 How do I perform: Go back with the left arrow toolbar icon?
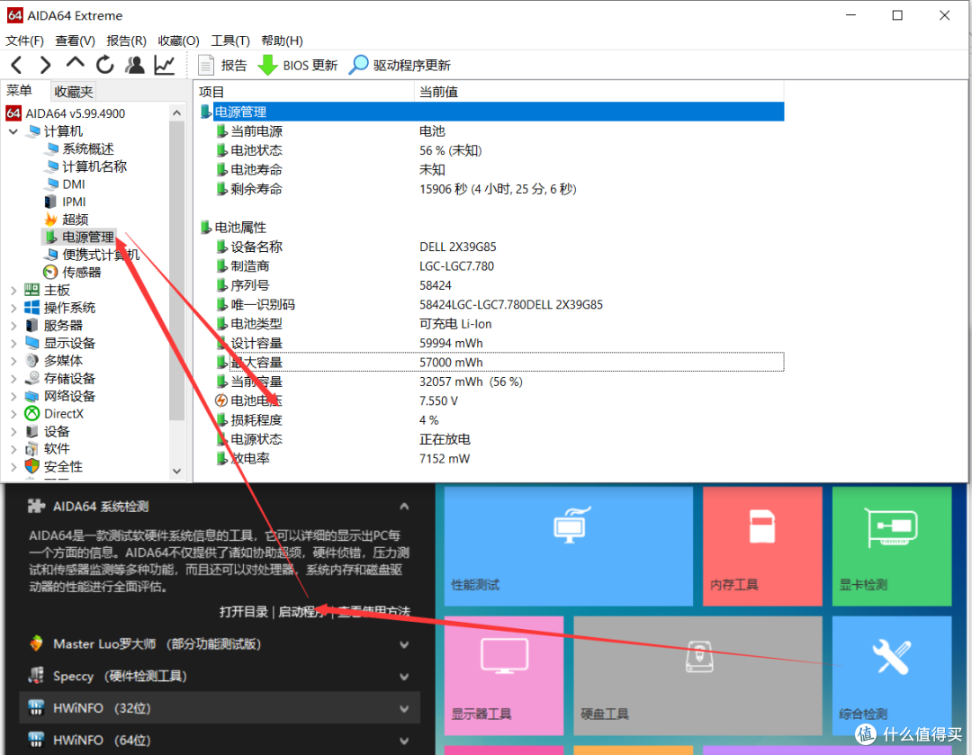17,65
